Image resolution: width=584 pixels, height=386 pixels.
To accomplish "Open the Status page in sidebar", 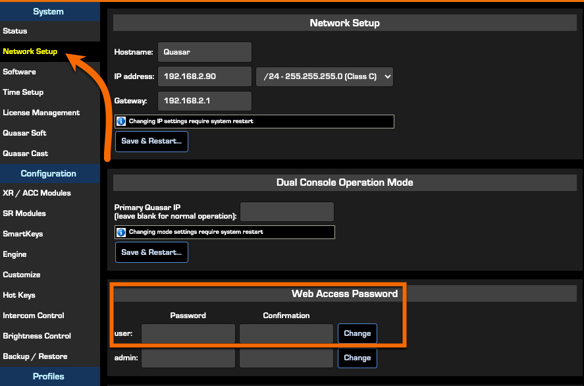I will 15,31.
